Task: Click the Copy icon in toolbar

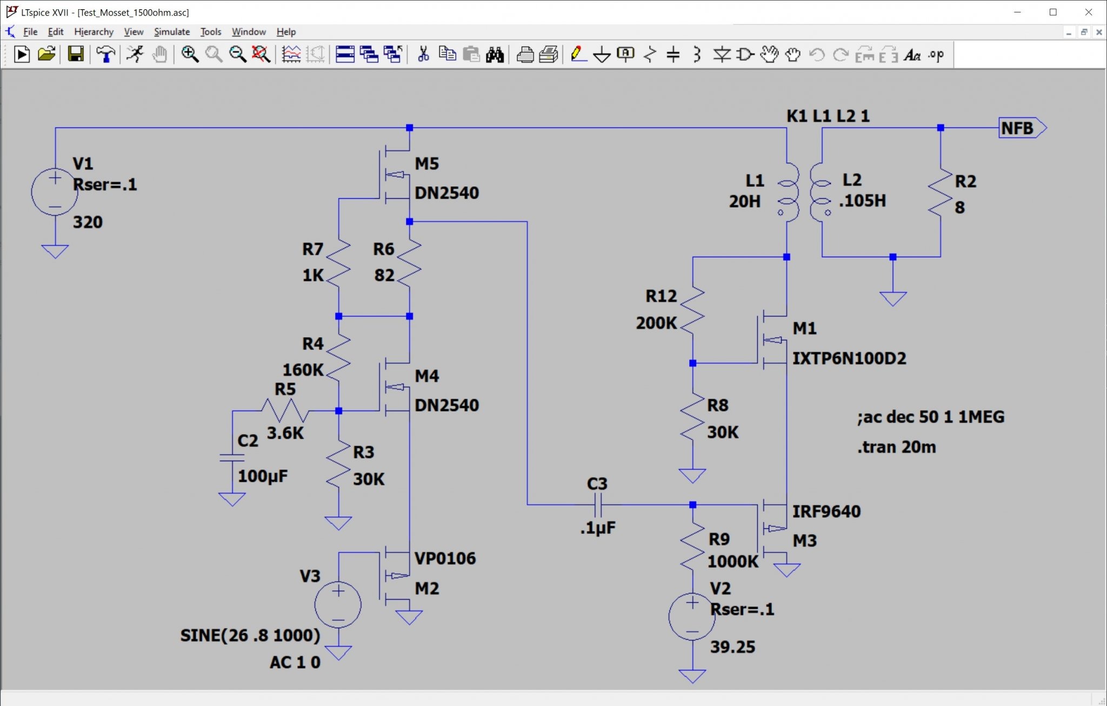Action: pos(447,55)
